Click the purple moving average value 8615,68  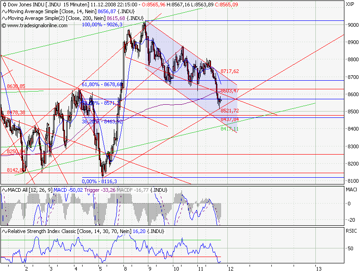pos(116,18)
